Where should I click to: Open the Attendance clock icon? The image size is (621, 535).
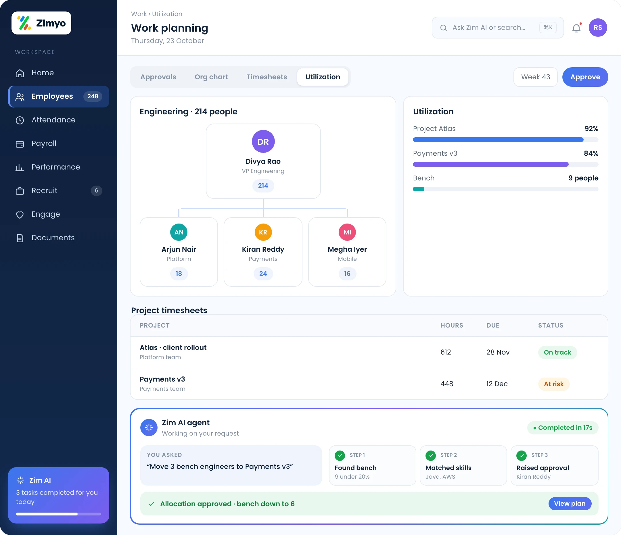point(20,120)
